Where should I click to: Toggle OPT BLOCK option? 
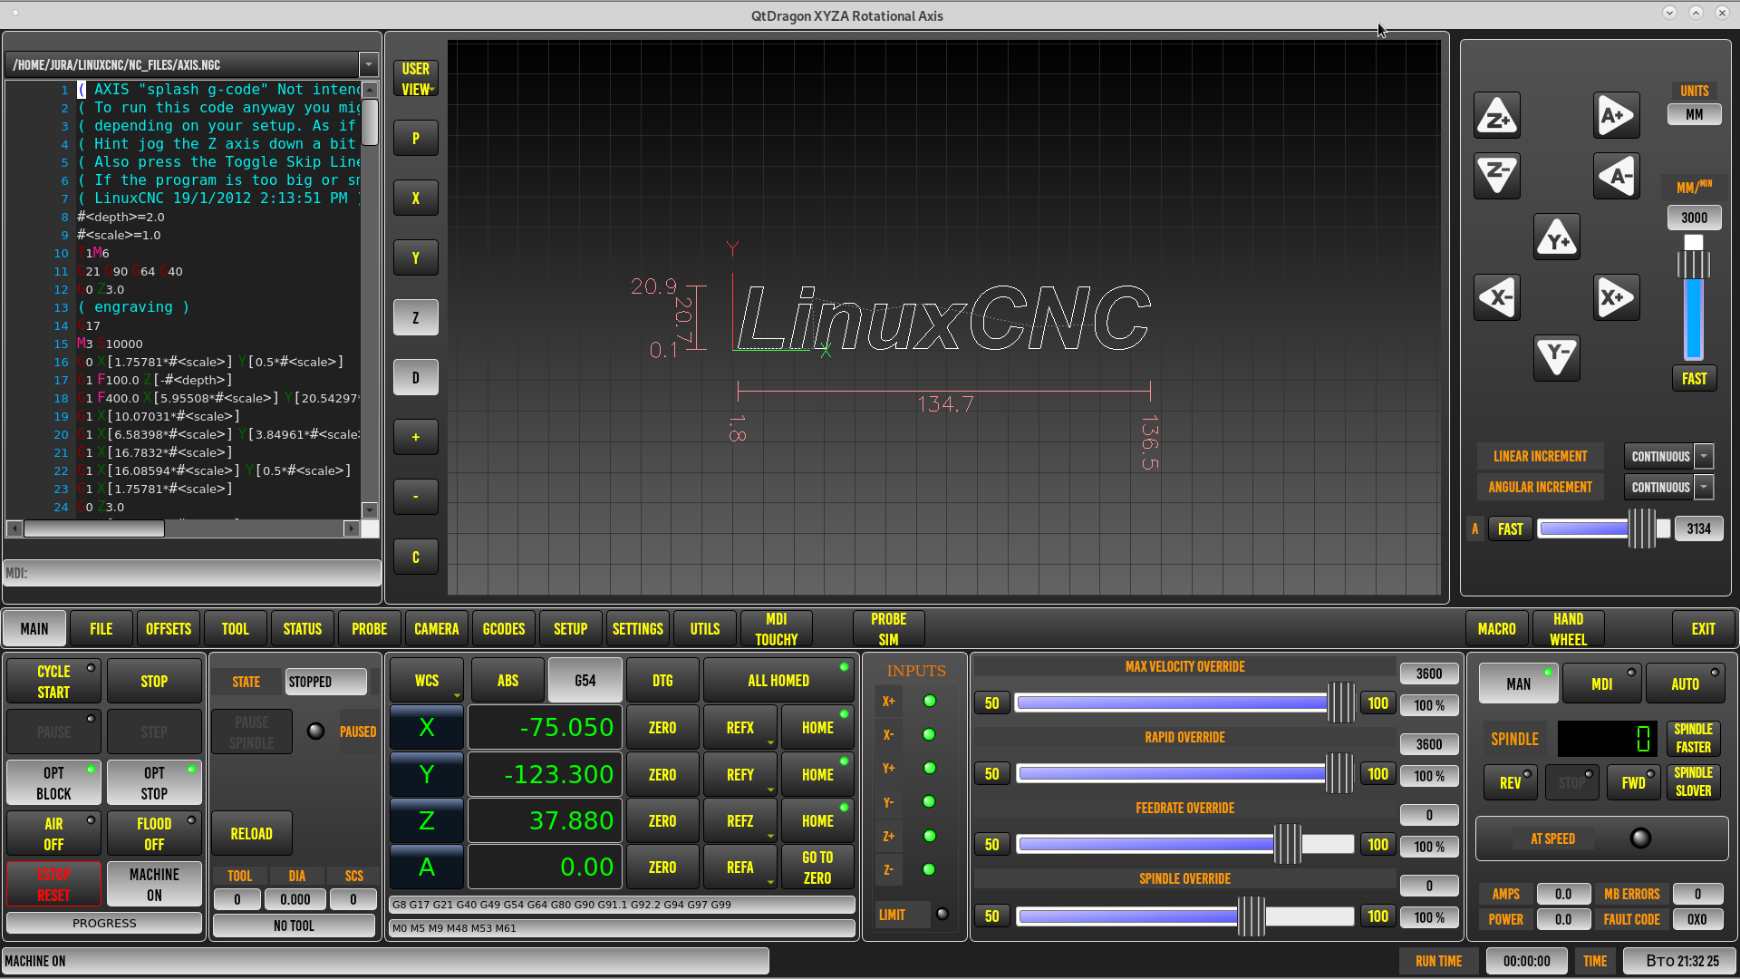pyautogui.click(x=53, y=783)
